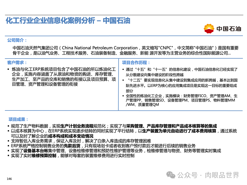Image resolution: width=247 pixels, height=185 pixels.
Task: Click the bullet starting 实现了实时维修预算控制
Action: tap(73, 156)
